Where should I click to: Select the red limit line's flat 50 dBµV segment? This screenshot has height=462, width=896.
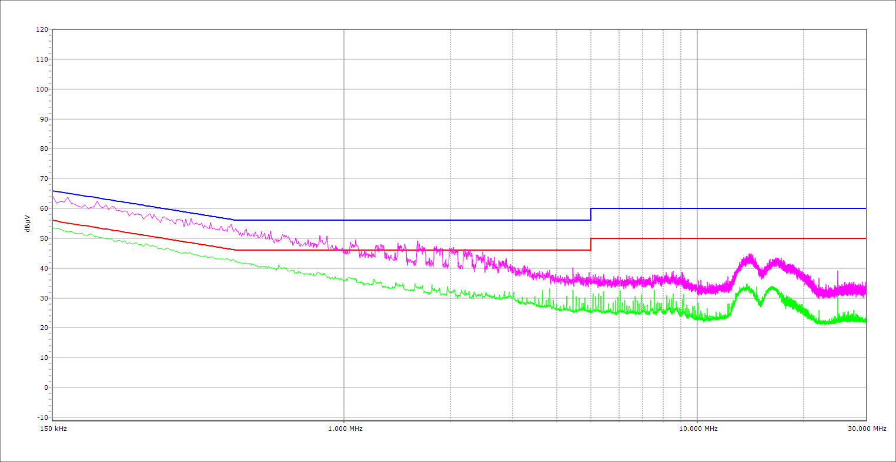(729, 238)
